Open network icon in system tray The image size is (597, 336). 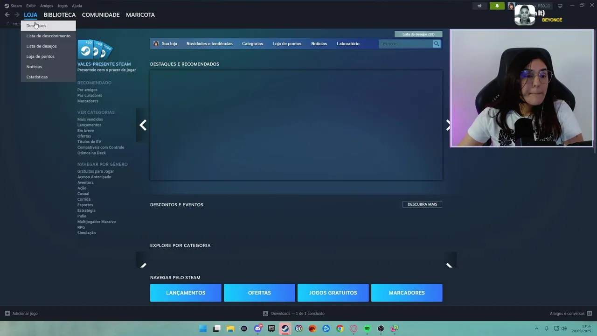coord(556,329)
